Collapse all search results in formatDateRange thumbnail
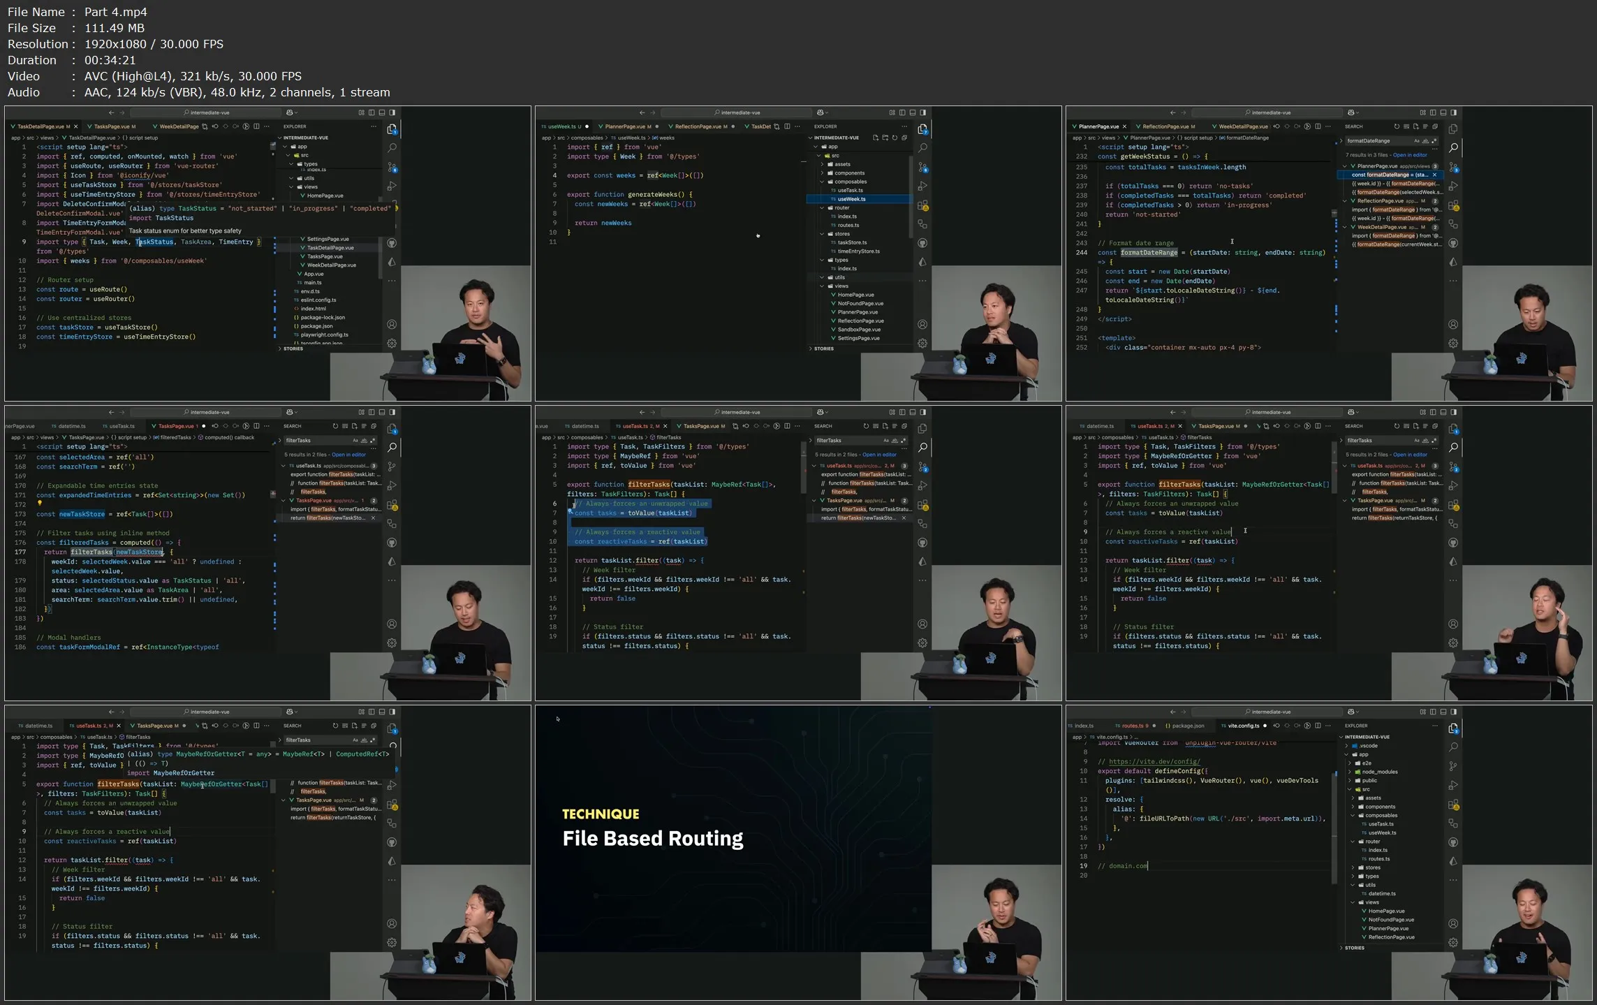This screenshot has height=1005, width=1597. [1435, 126]
